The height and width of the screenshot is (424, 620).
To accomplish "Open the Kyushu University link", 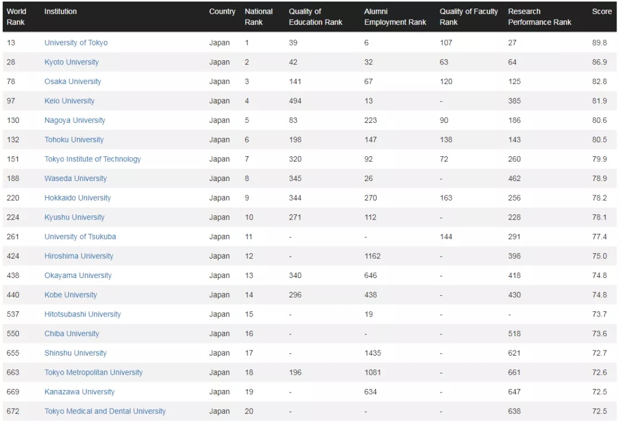I will [x=74, y=217].
